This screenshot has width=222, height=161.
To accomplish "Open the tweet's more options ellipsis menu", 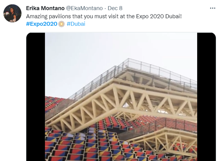I will (x=213, y=8).
